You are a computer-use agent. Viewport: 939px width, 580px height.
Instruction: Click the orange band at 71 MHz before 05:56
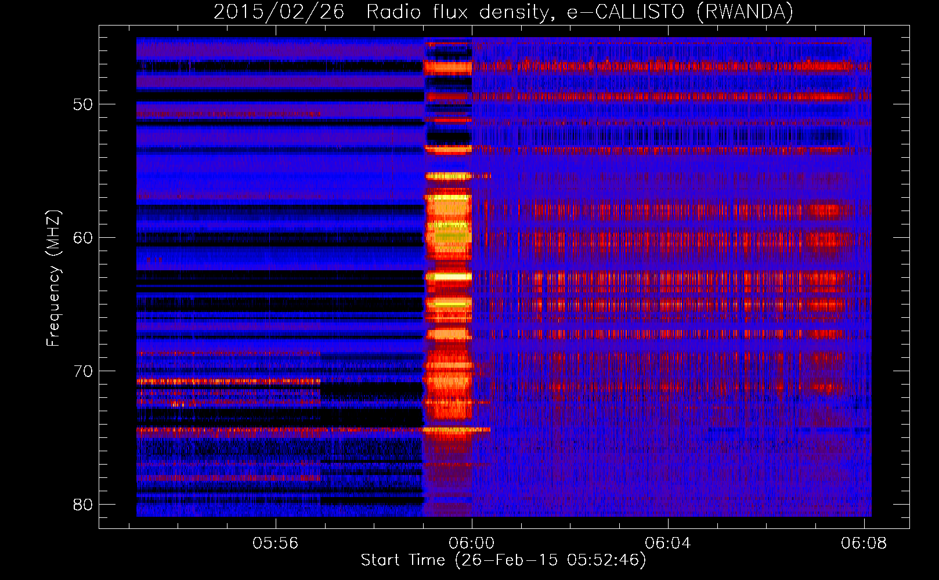coord(228,382)
